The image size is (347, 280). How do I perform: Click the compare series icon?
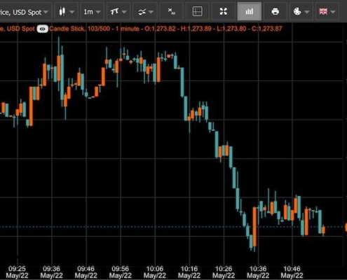tap(142, 12)
